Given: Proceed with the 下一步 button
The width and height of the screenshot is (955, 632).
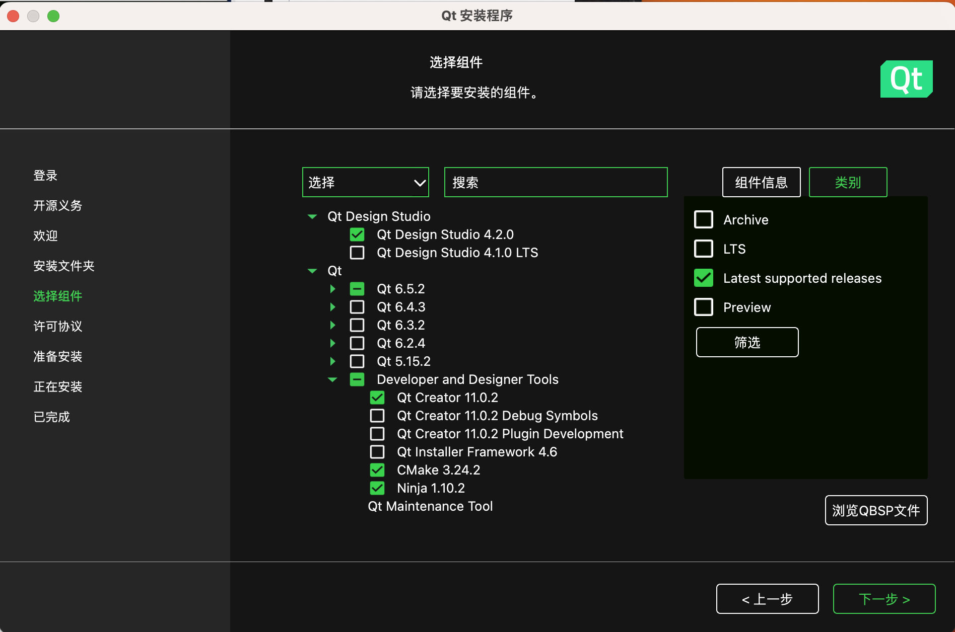Looking at the screenshot, I should click(884, 599).
